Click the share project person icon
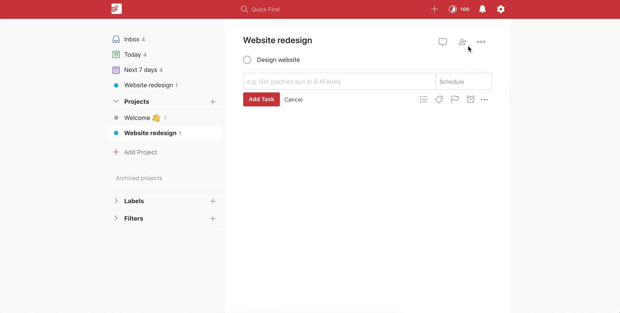The width and height of the screenshot is (620, 313). [462, 42]
